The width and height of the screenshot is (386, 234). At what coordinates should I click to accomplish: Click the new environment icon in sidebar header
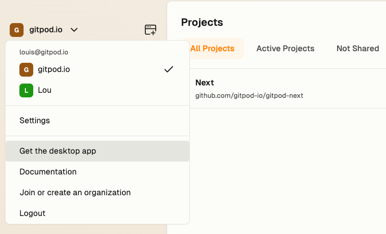(151, 30)
